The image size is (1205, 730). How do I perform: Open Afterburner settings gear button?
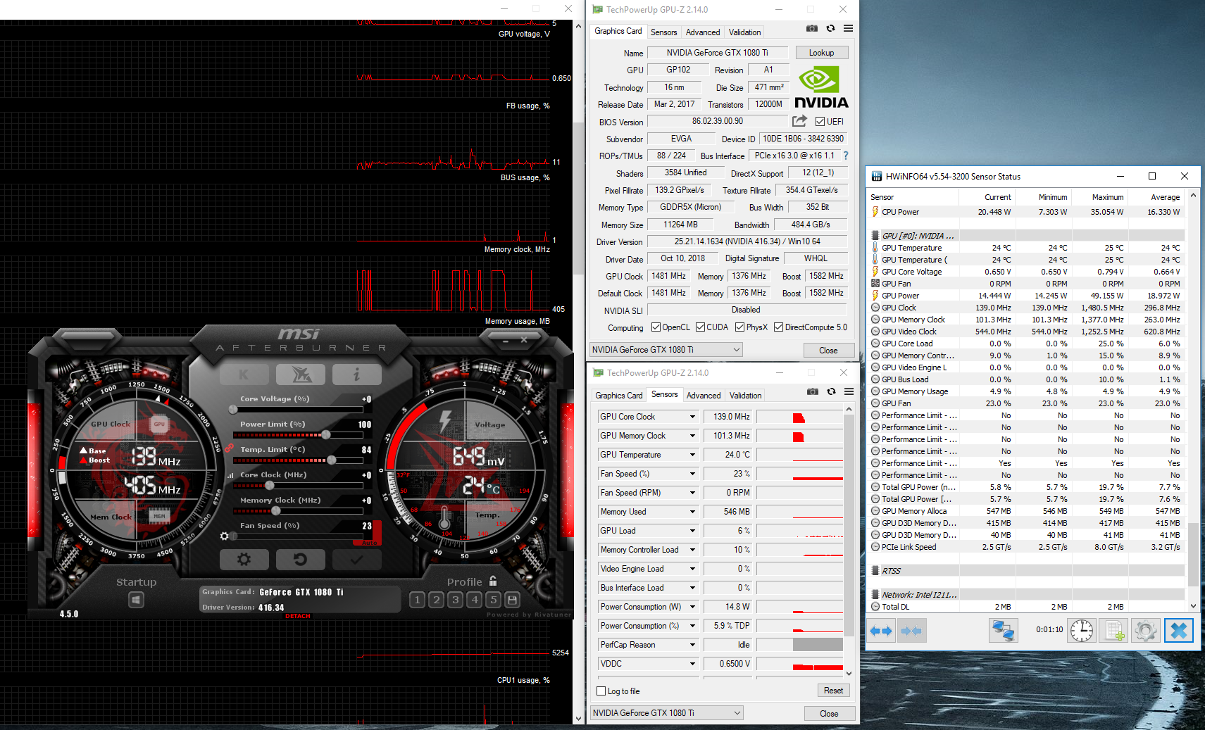point(244,560)
